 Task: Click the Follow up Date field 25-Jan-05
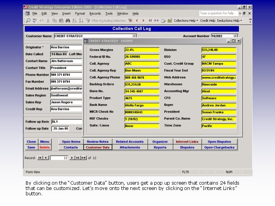point(60,129)
